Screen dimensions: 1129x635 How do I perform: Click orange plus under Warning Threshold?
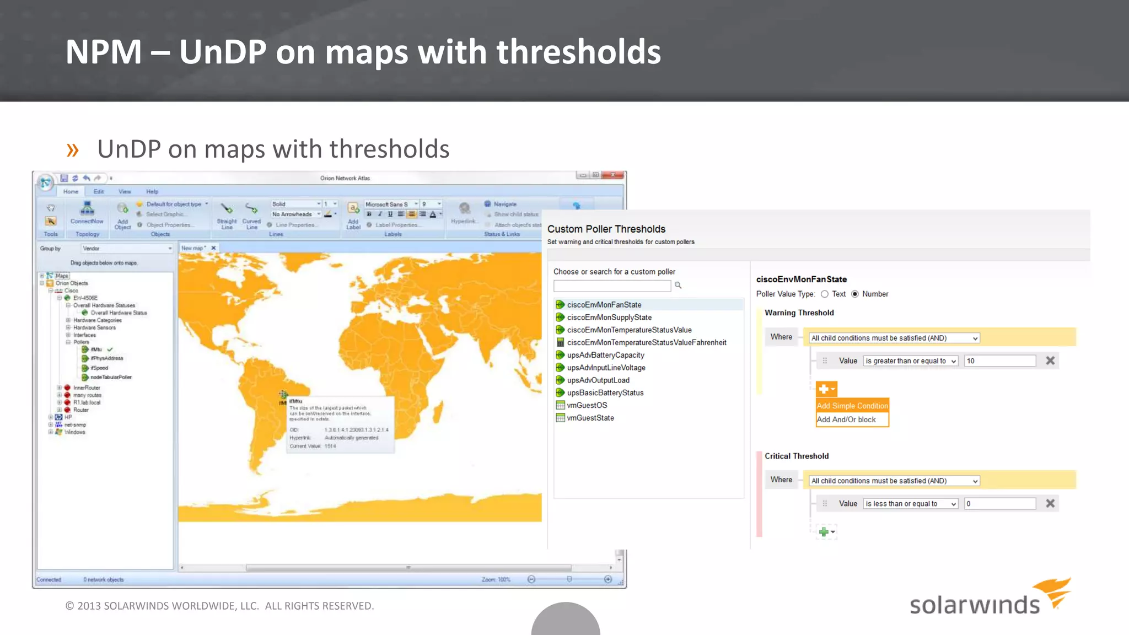click(826, 389)
